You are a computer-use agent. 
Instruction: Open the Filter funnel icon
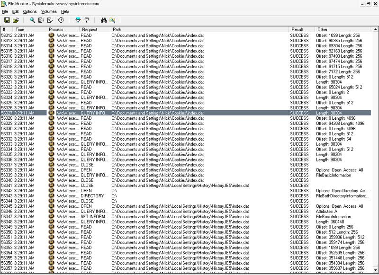pos(78,20)
